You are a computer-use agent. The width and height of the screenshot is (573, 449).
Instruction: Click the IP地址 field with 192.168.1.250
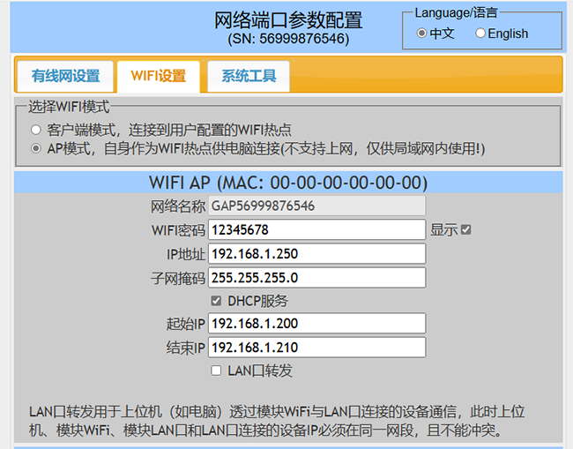click(x=316, y=254)
